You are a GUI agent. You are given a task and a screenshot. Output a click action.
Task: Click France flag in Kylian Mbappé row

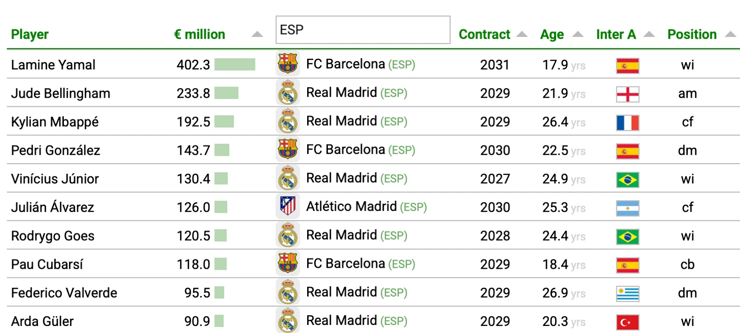(x=627, y=122)
